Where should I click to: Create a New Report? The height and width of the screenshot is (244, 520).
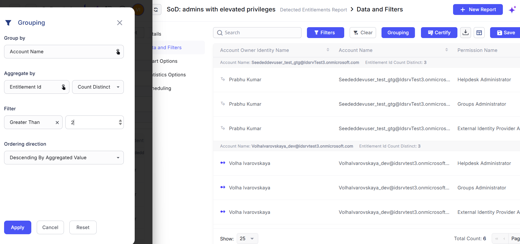478,10
